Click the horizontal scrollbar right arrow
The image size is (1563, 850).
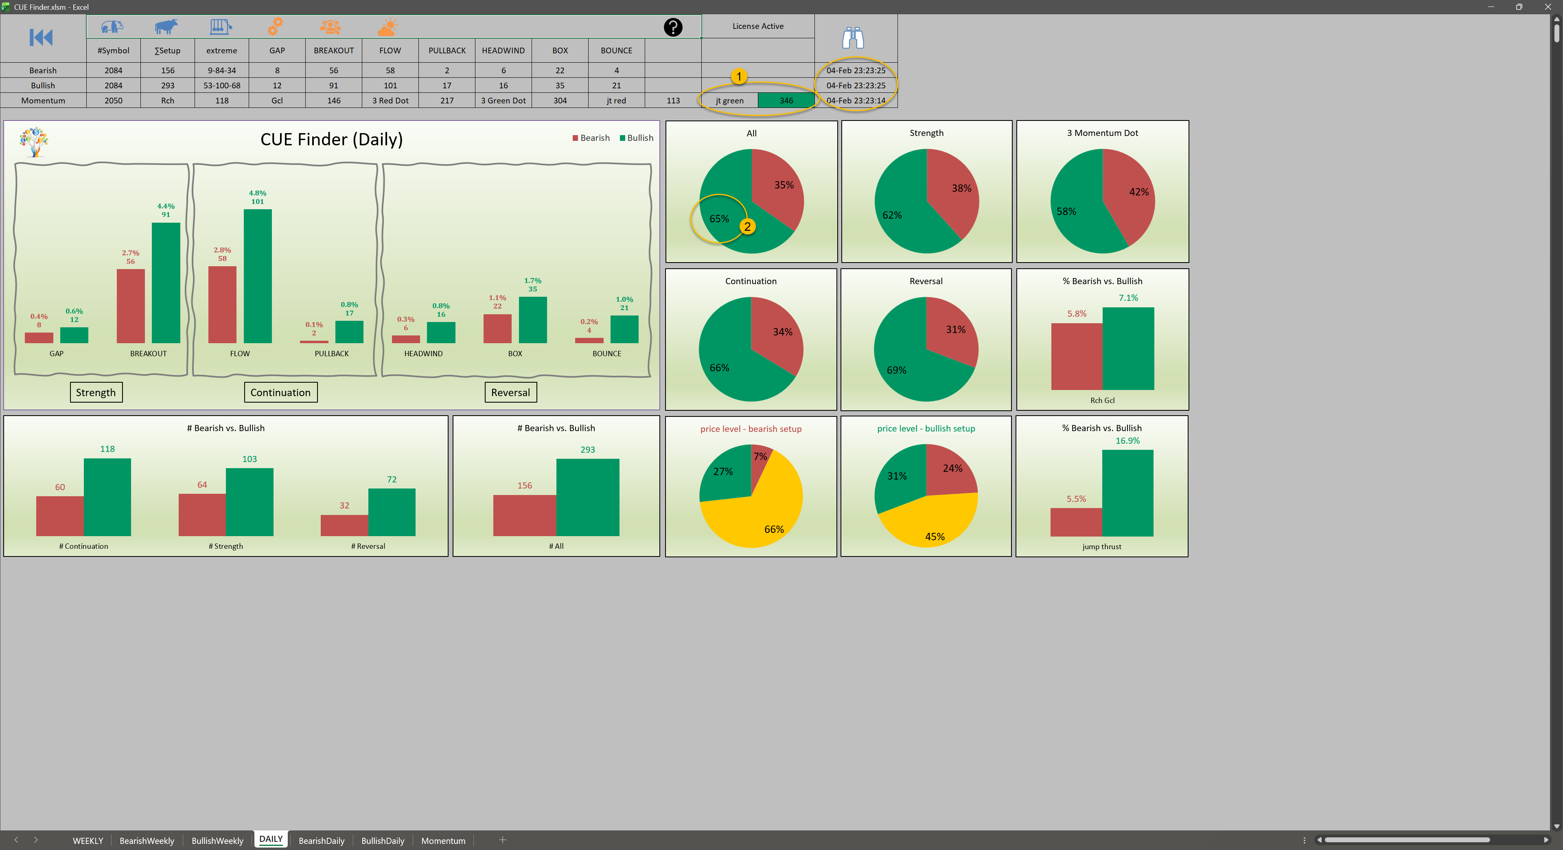[1545, 840]
